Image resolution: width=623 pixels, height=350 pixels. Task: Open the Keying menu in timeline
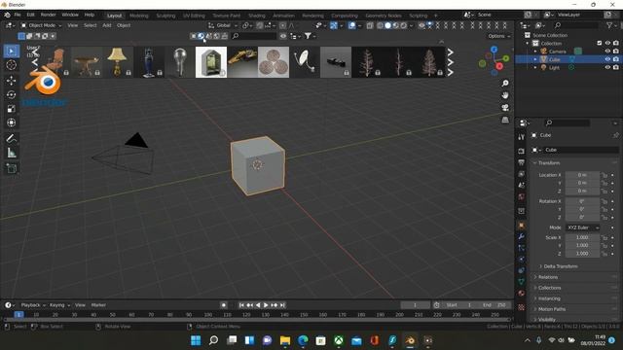click(x=59, y=305)
